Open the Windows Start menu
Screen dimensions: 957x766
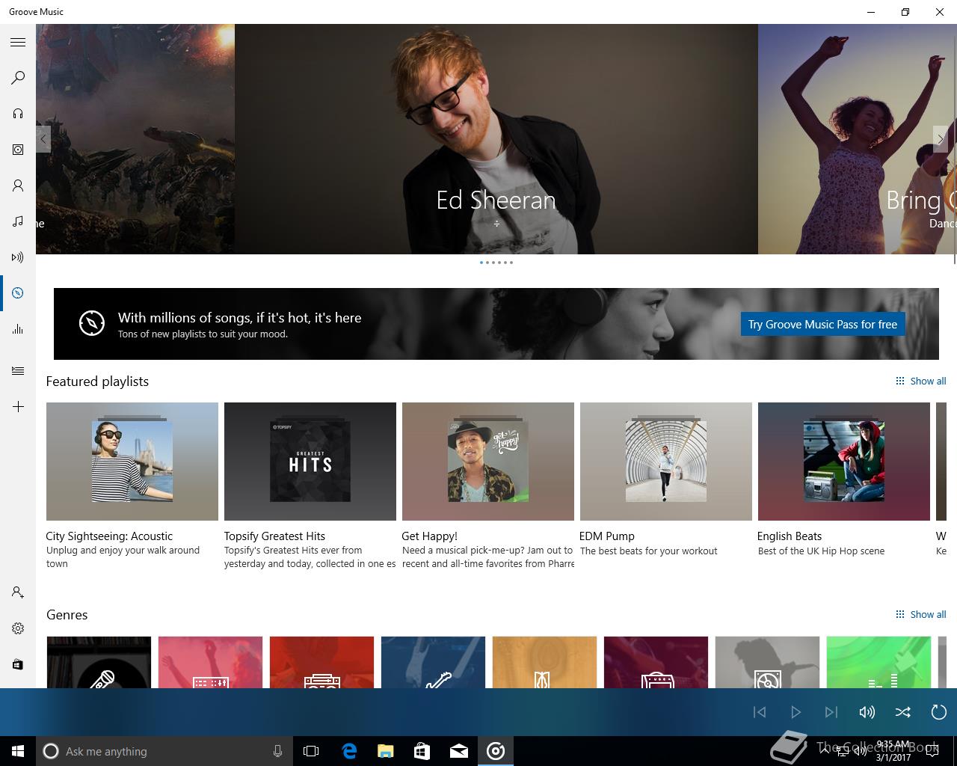(x=18, y=751)
